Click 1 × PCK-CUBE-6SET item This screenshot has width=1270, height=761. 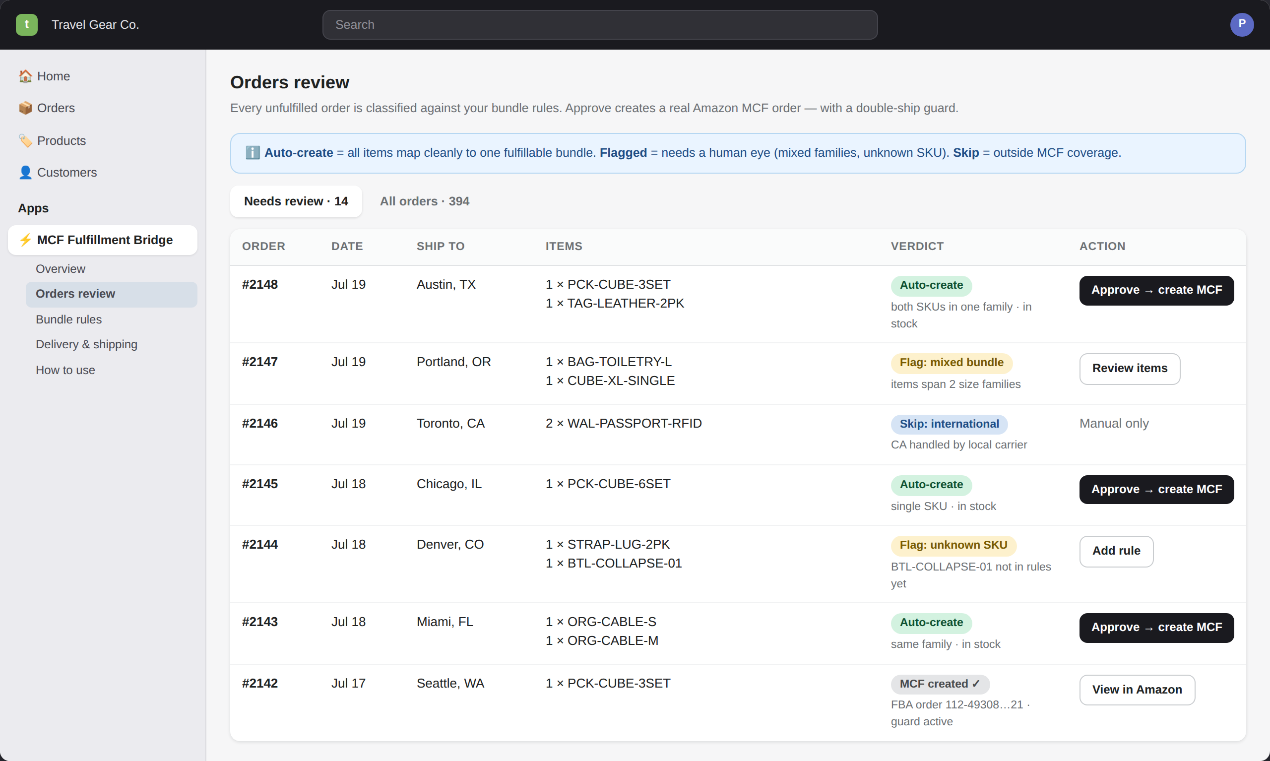pos(608,484)
